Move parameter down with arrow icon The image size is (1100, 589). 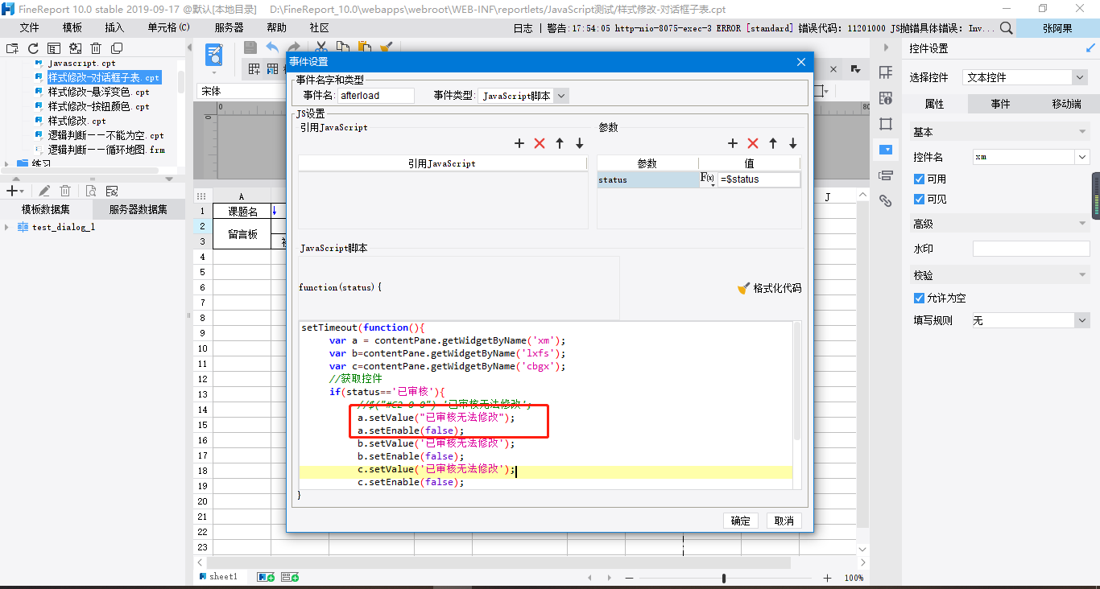click(793, 143)
